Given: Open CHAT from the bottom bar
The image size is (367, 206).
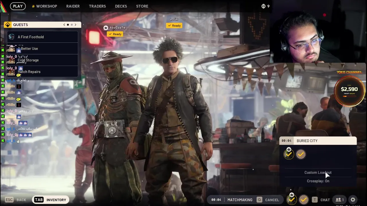Looking at the screenshot, I should pos(321,200).
